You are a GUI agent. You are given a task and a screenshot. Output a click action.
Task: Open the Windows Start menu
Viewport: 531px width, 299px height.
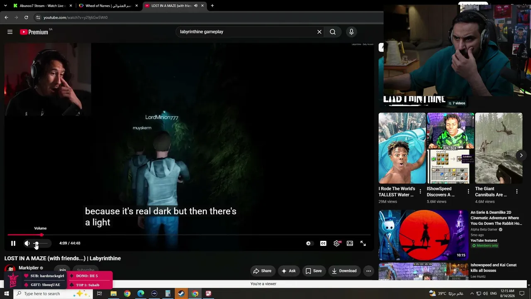click(6, 294)
